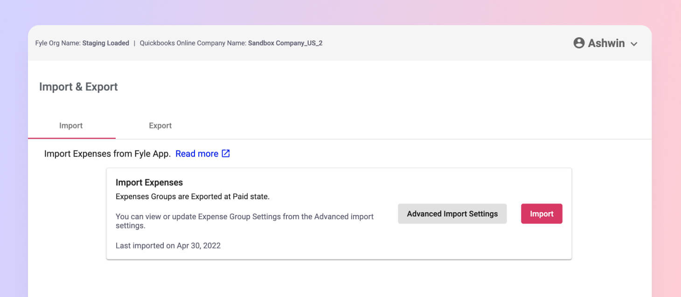The image size is (681, 297).
Task: Click the Last imported on Apr 30, 2022 text
Action: [168, 245]
